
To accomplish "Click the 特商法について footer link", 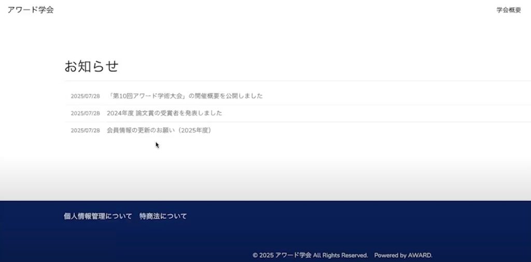I will pyautogui.click(x=163, y=216).
